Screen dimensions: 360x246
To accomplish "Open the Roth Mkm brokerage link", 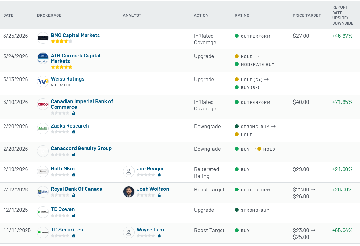I will point(63,169).
